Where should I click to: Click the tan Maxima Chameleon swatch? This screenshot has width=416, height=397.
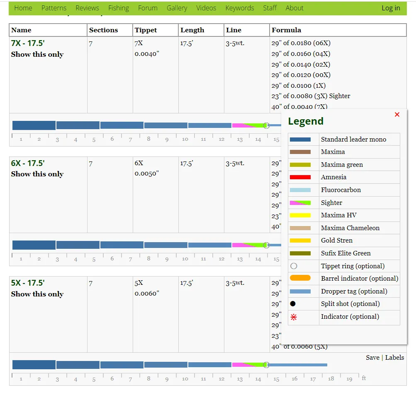(x=300, y=228)
